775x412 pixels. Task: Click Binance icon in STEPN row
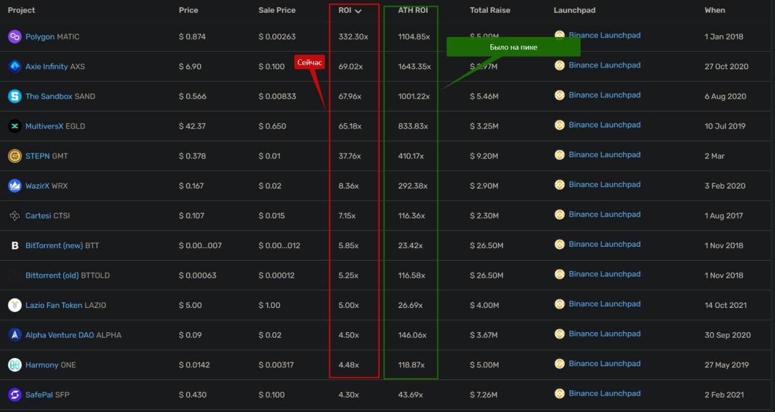559,155
